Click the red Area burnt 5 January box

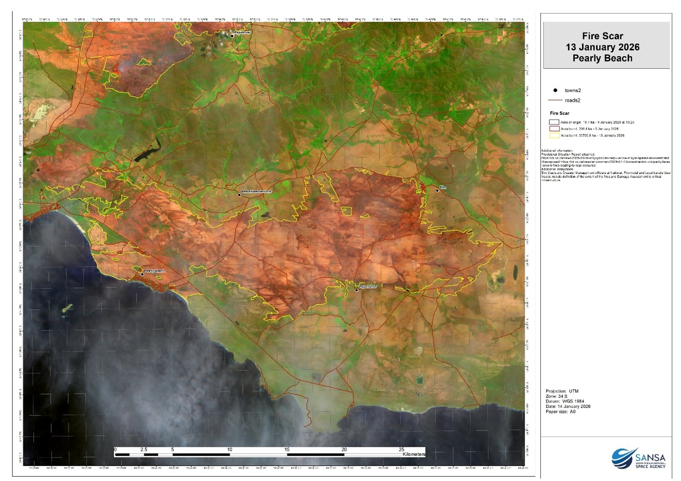pos(554,129)
